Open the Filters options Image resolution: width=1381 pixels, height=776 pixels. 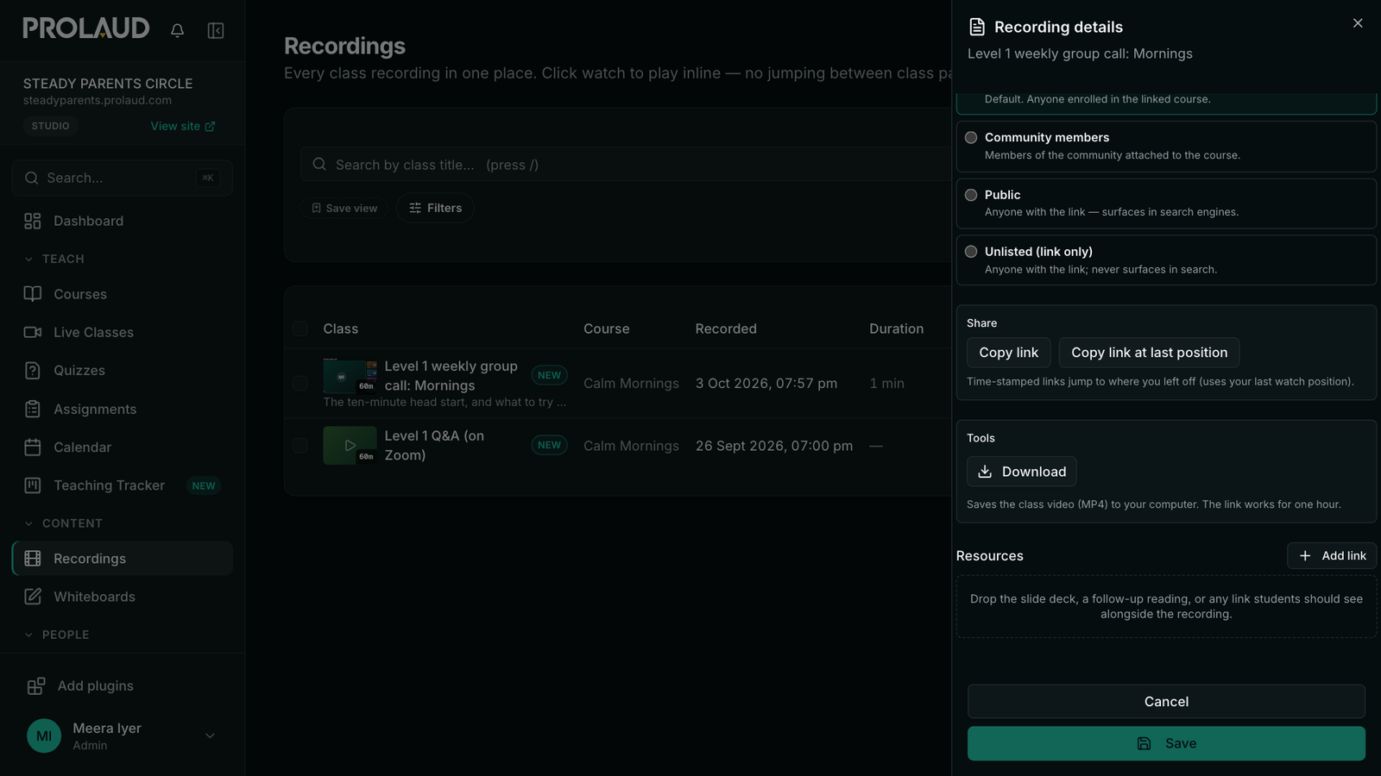(x=435, y=208)
